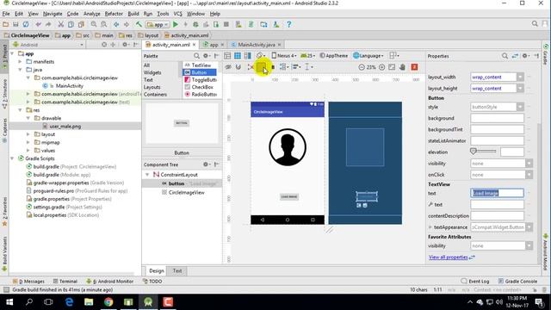Switch to Design plus Blueprint view
The height and width of the screenshot is (310, 551).
248,56
